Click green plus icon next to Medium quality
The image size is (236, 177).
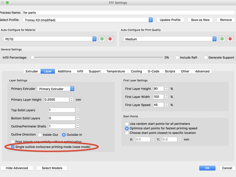pyautogui.click(x=222, y=39)
